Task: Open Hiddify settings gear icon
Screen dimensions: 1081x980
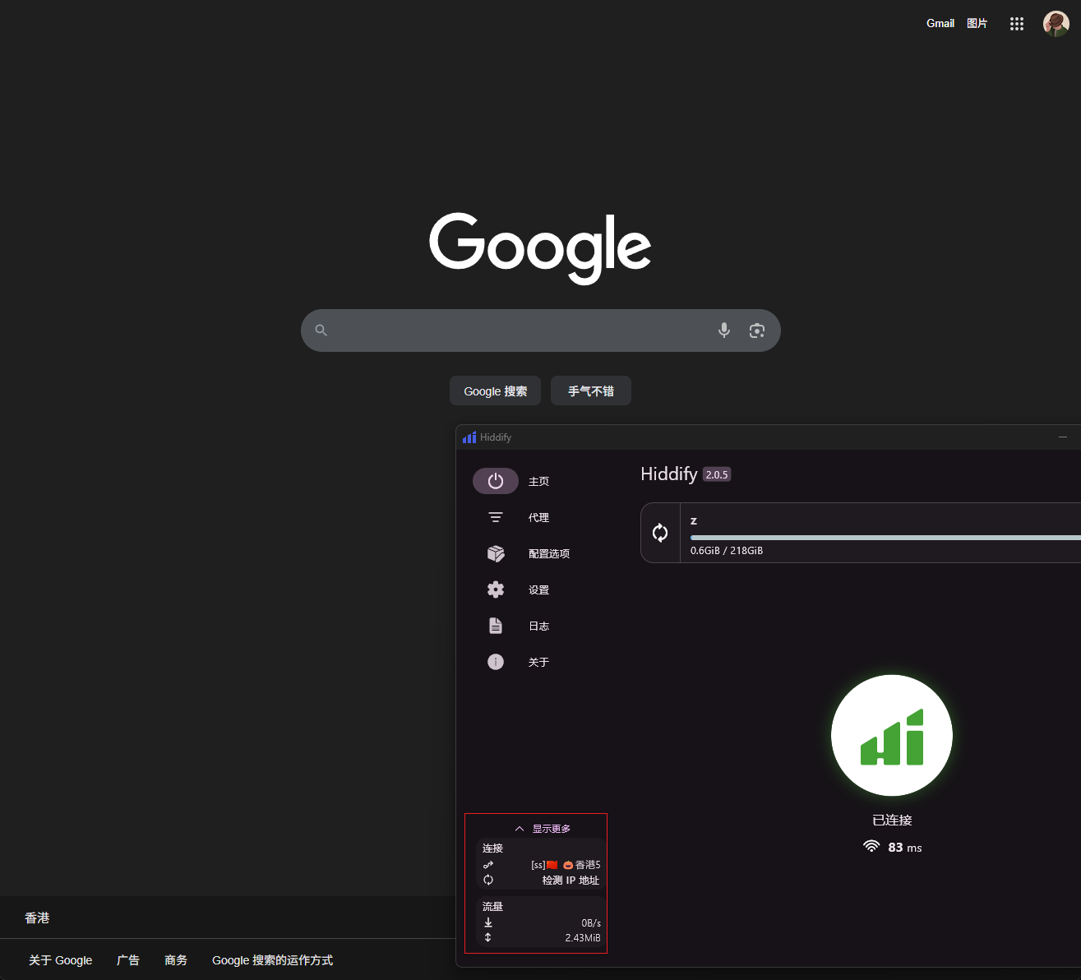Action: tap(496, 589)
